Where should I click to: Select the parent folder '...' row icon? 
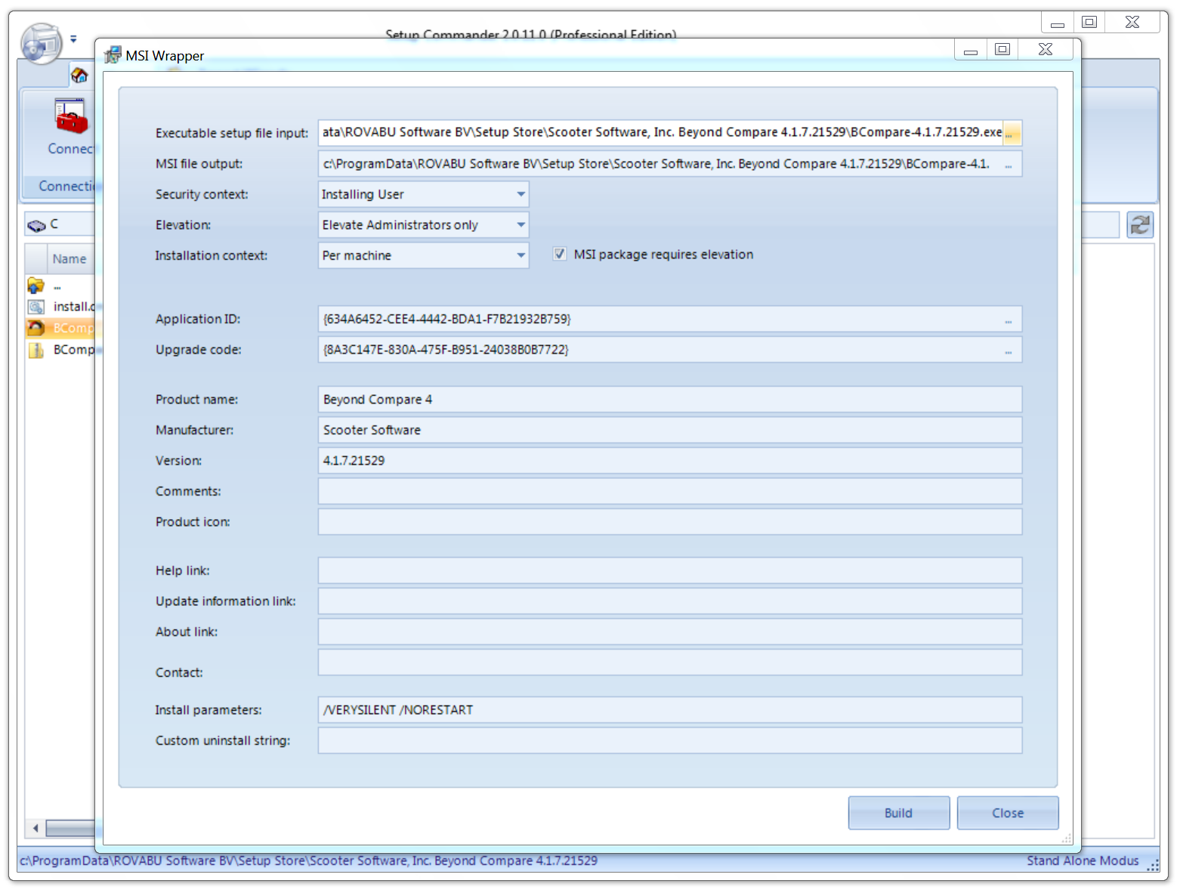click(36, 286)
